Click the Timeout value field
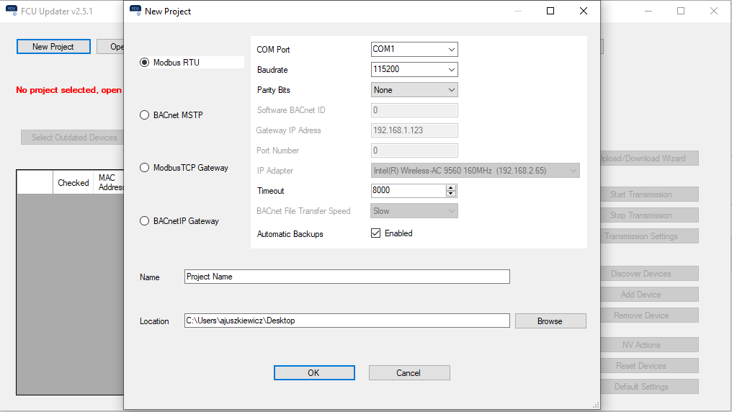Image resolution: width=732 pixels, height=412 pixels. point(407,191)
